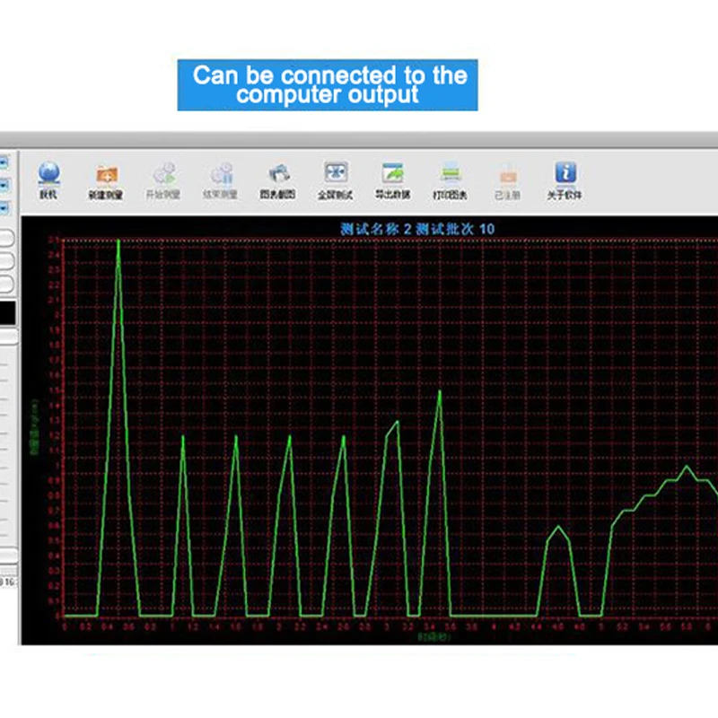Click the black display field in the left panel
Screen dimensions: 718x718
[x=6, y=312]
